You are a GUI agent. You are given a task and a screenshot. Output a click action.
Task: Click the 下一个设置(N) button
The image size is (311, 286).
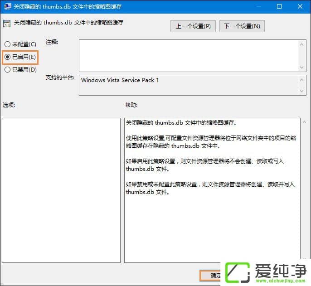click(x=242, y=26)
